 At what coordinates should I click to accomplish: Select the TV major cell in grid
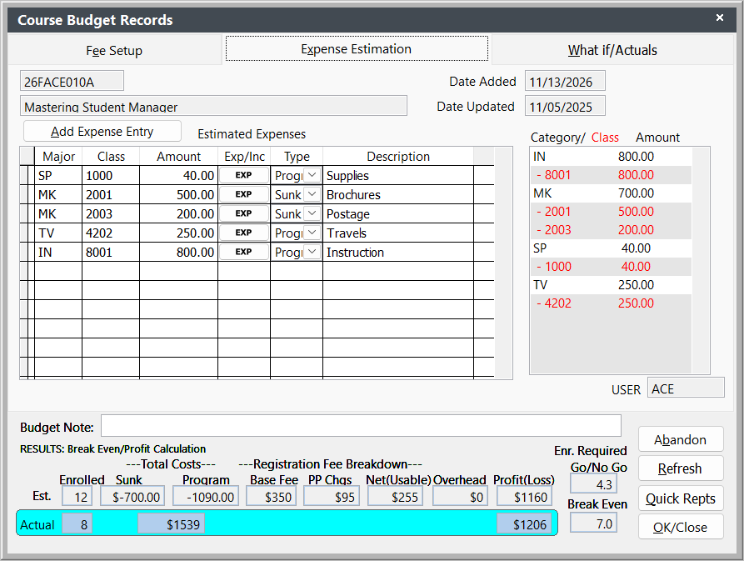click(x=58, y=233)
